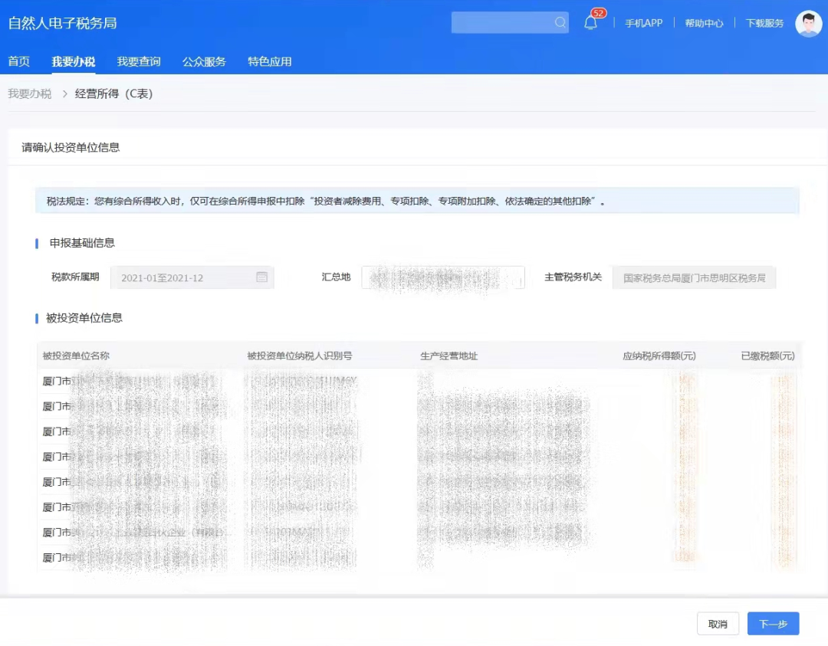
Task: Open the 手机APP section
Action: click(x=642, y=23)
